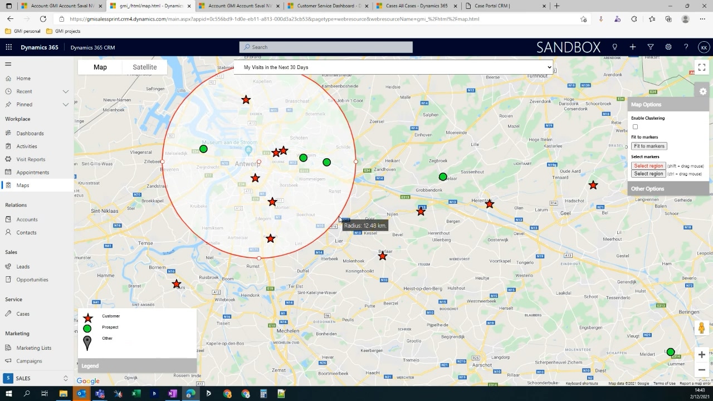
Task: Click Report a map error link
Action: click(695, 383)
